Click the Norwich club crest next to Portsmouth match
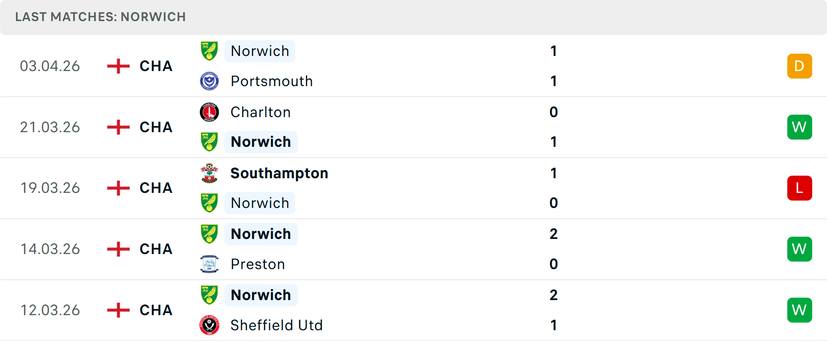The height and width of the screenshot is (341, 827). [209, 51]
